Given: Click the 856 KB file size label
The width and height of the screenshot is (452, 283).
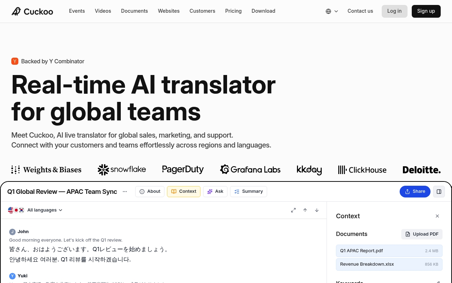Looking at the screenshot, I should point(432,264).
